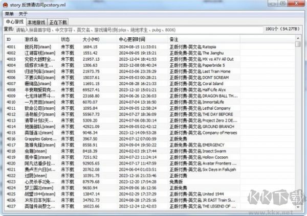Sort by the 游戏名 column header
Screen dimensions: 307x216
[x=31, y=39]
